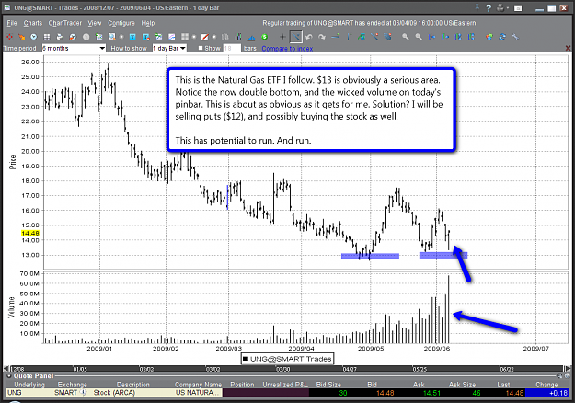Toggle the Show bars checkbox
Screen dimensions: 575x403
[x=201, y=48]
